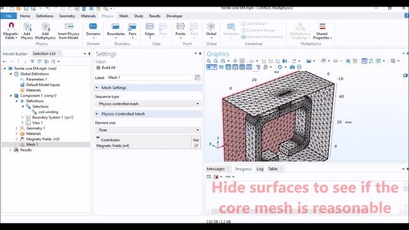409x230 pixels.
Task: Switch to the Results ribbon tab
Action: [x=155, y=16]
